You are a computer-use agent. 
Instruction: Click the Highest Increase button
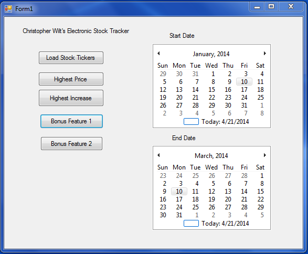pos(71,98)
